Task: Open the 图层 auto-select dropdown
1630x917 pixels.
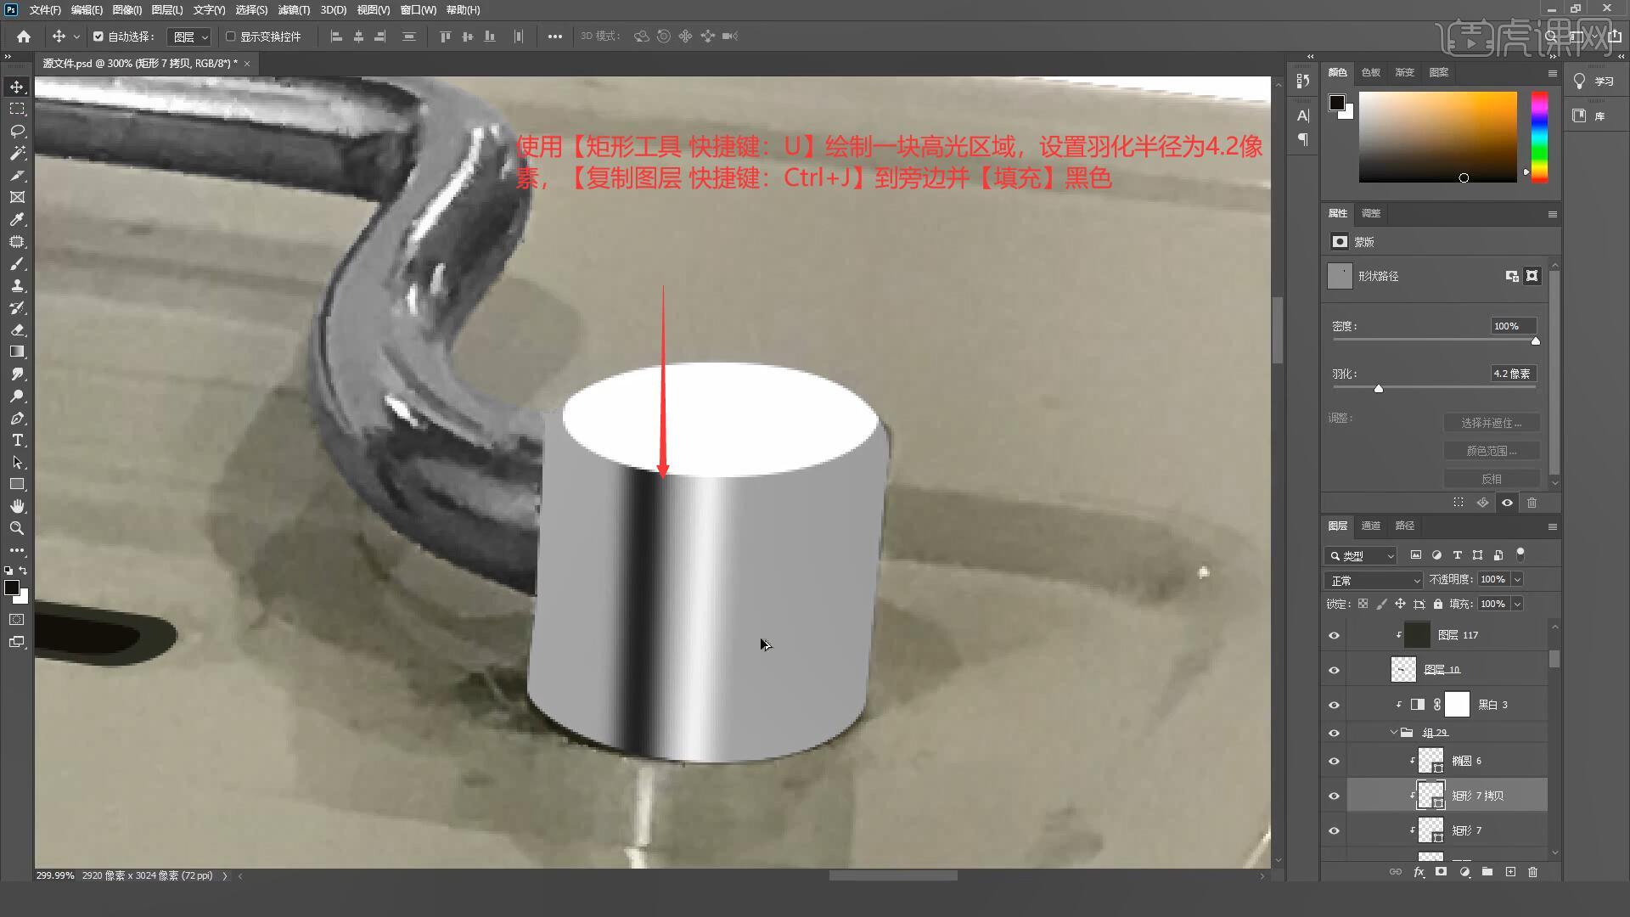Action: tap(190, 37)
